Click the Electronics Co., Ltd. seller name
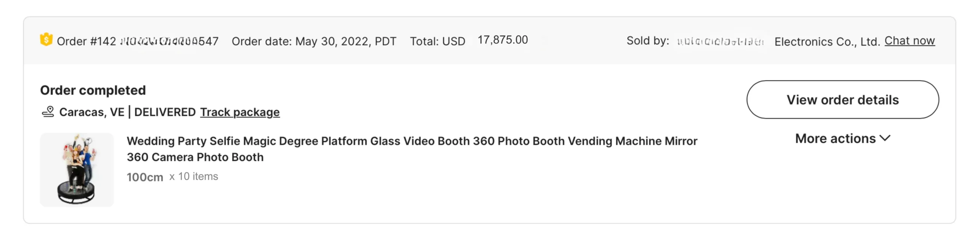 click(x=827, y=41)
